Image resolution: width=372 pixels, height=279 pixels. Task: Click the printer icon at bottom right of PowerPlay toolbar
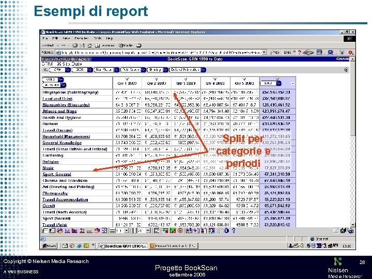coord(343,230)
